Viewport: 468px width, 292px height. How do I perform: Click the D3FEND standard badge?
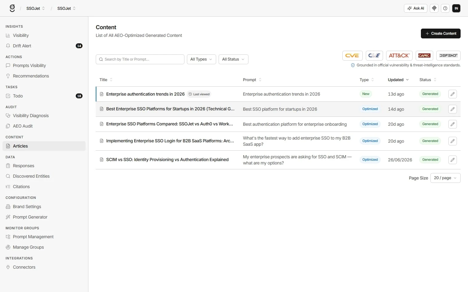(448, 56)
